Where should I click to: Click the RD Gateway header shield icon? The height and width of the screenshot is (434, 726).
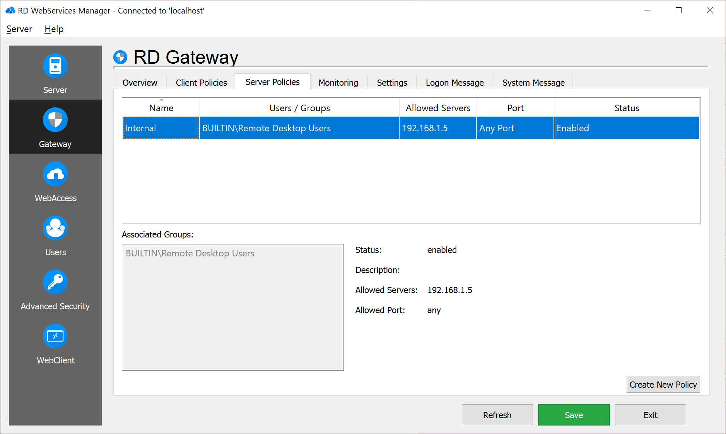click(120, 57)
